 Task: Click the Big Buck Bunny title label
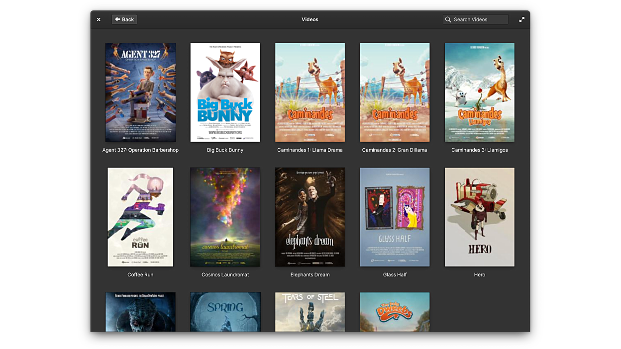tap(225, 150)
